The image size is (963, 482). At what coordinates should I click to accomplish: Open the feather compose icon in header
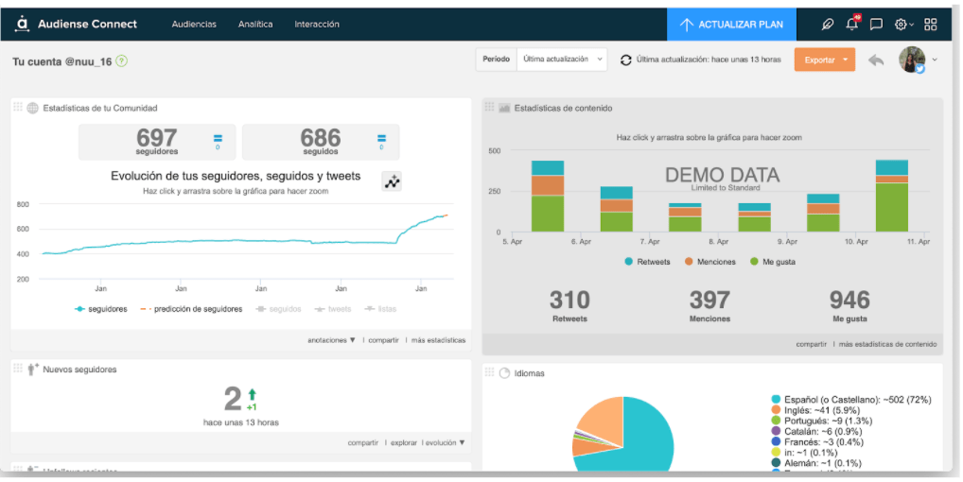click(x=828, y=25)
